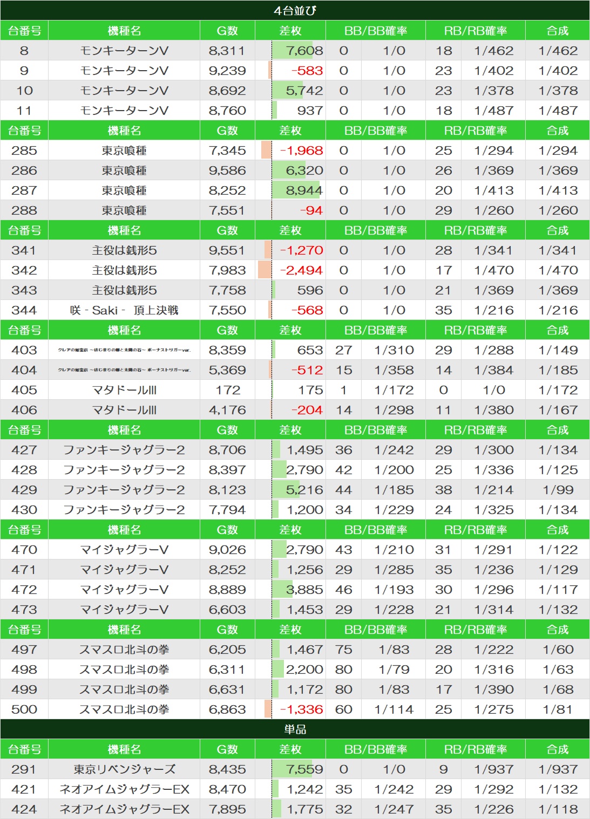Click the 1,256 difference in row 471
Screen dimensions: 590x819
304,570
